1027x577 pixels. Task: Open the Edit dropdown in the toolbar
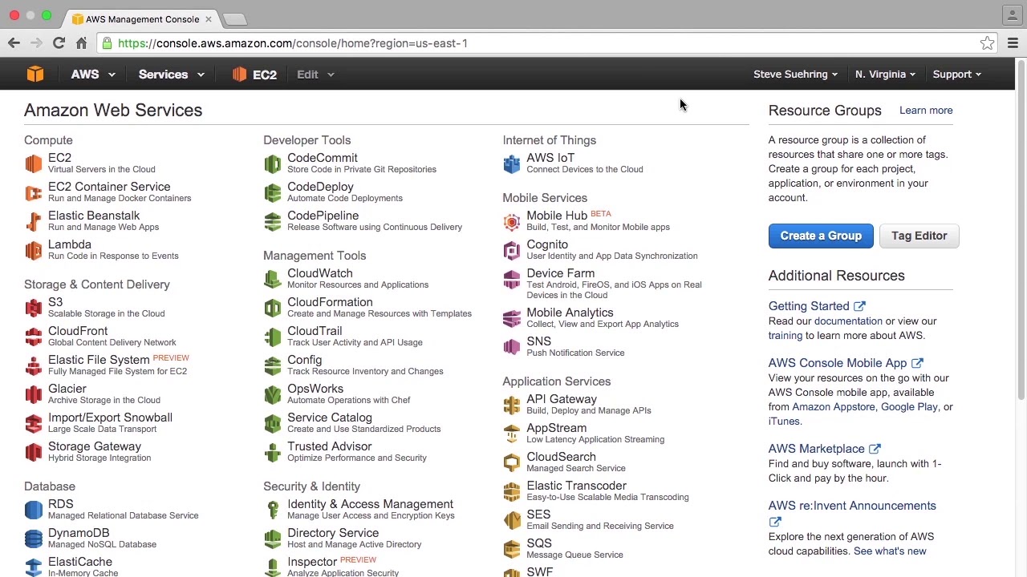tap(315, 75)
